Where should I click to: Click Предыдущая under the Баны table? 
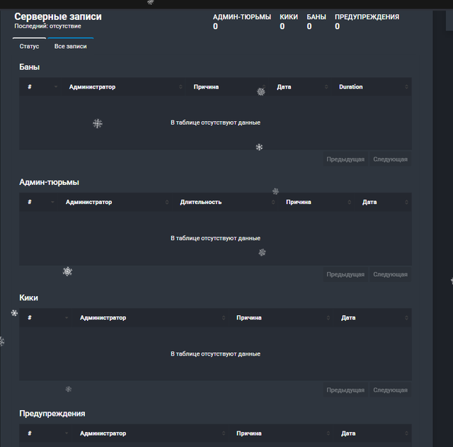click(x=345, y=159)
